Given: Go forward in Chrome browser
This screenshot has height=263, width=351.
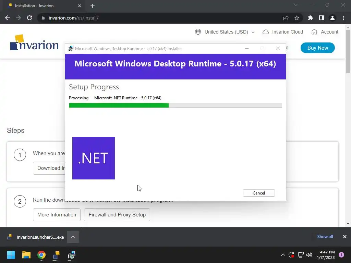Looking at the screenshot, I should click(x=19, y=18).
